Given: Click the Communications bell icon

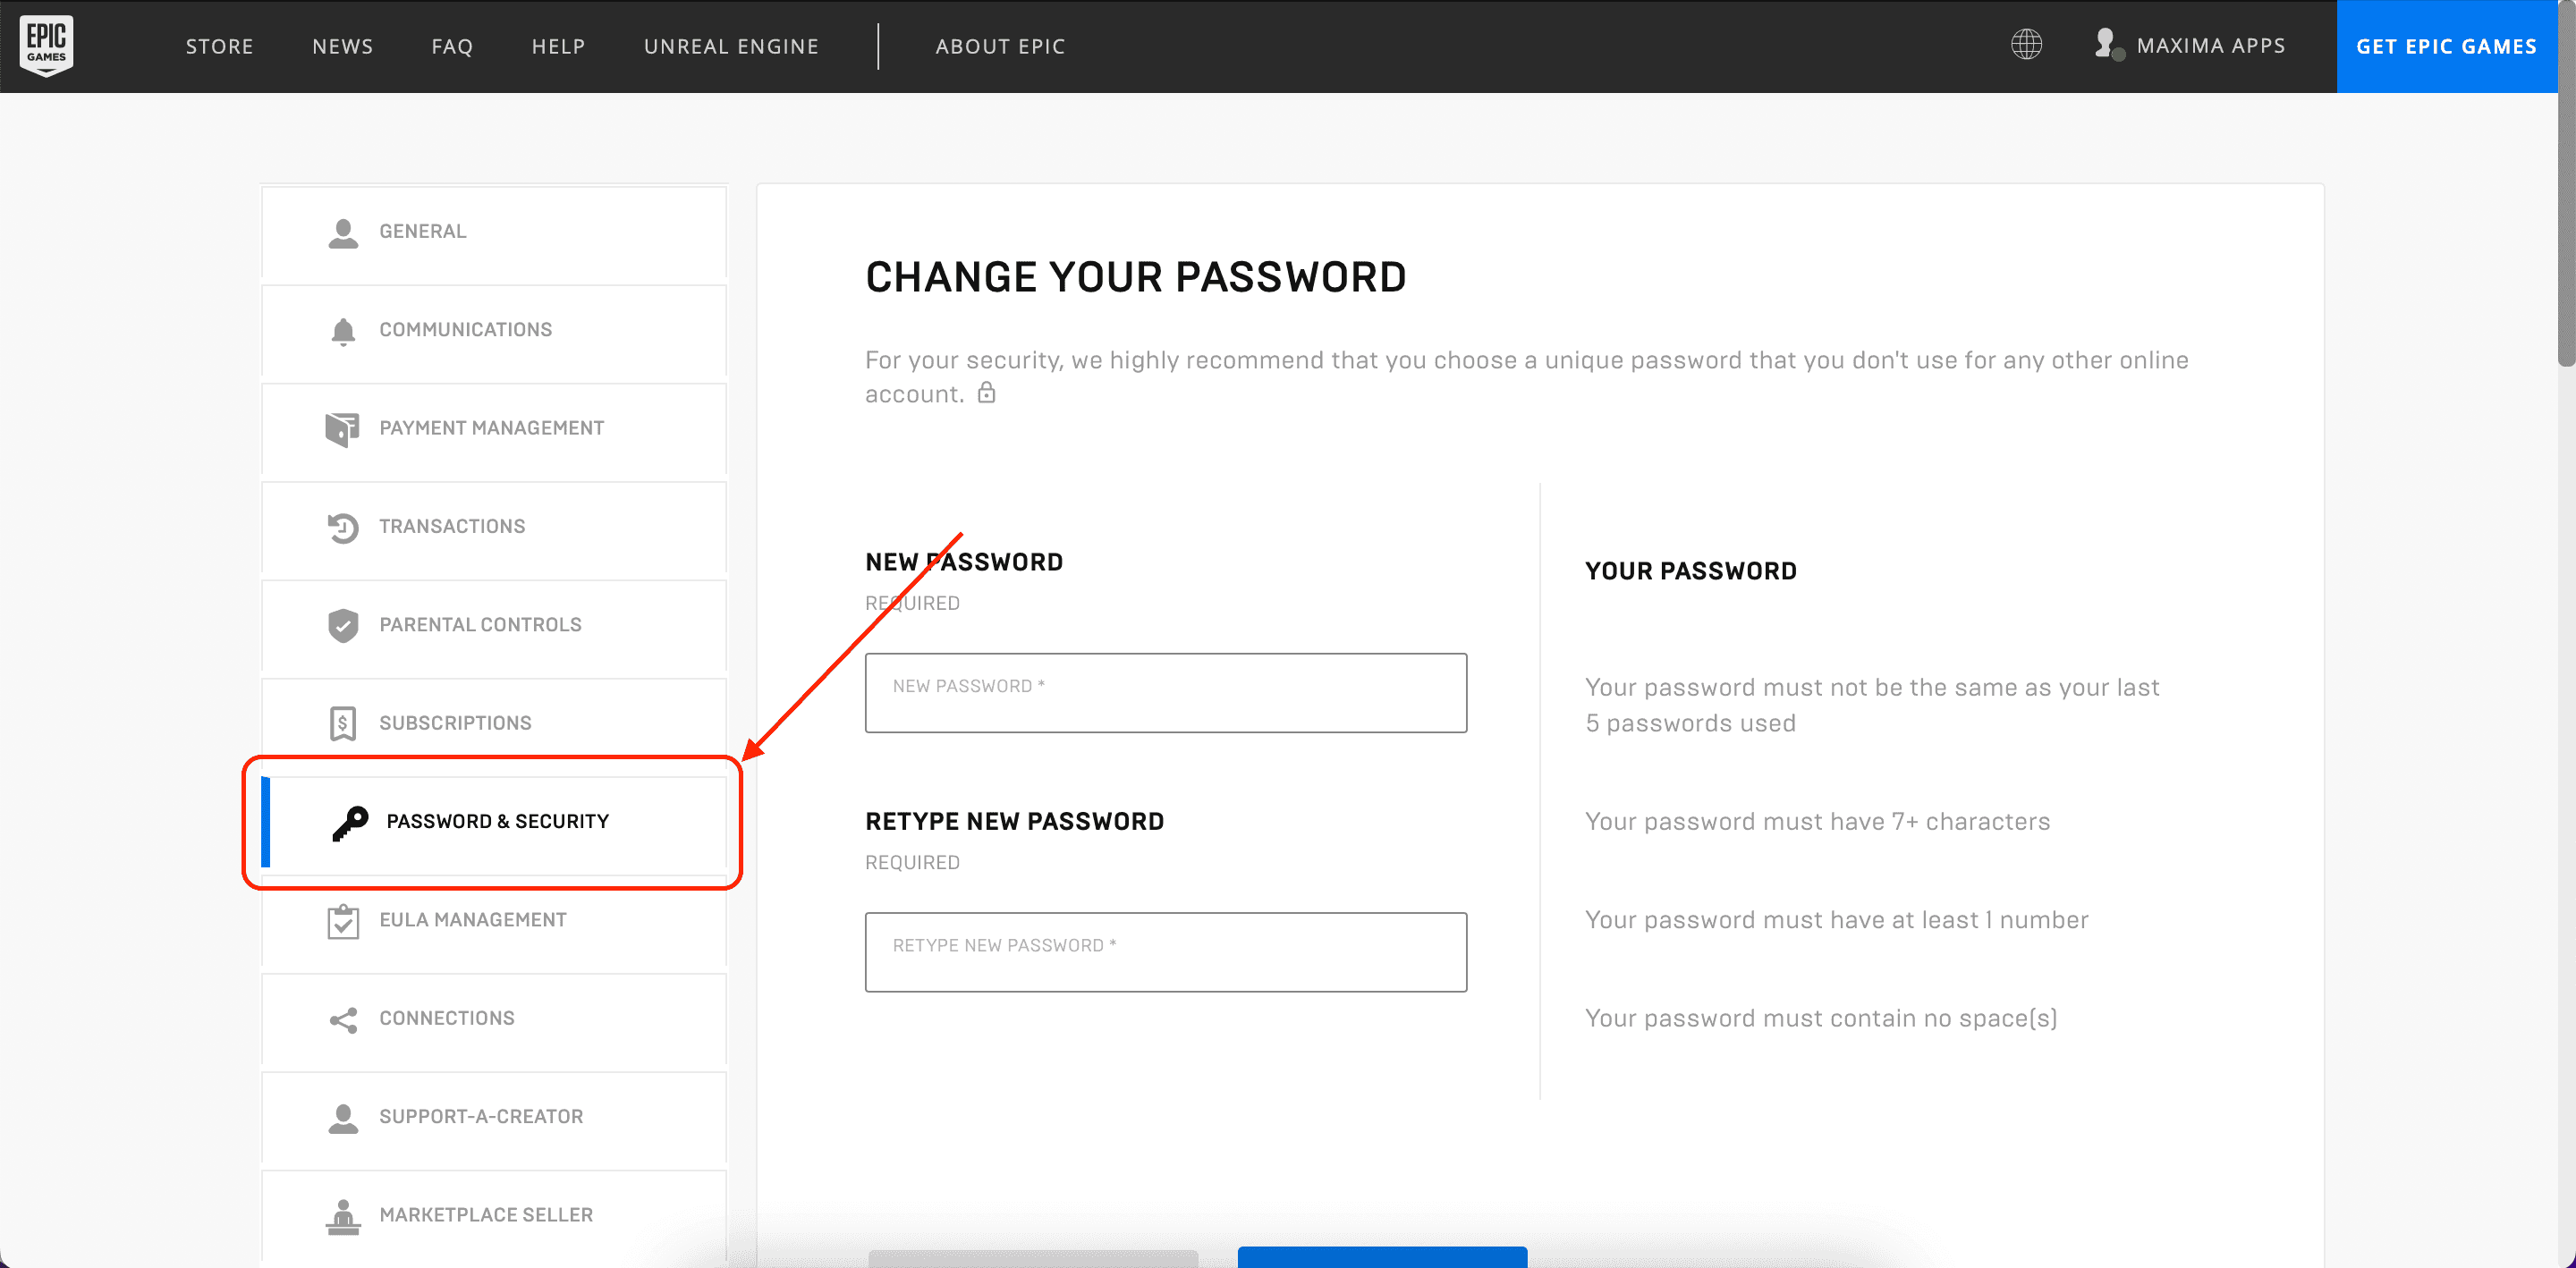Looking at the screenshot, I should point(343,331).
